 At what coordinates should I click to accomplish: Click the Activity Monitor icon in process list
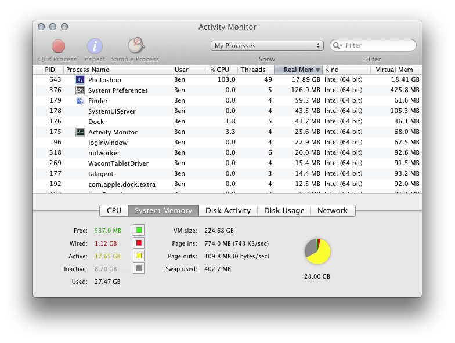click(x=80, y=132)
